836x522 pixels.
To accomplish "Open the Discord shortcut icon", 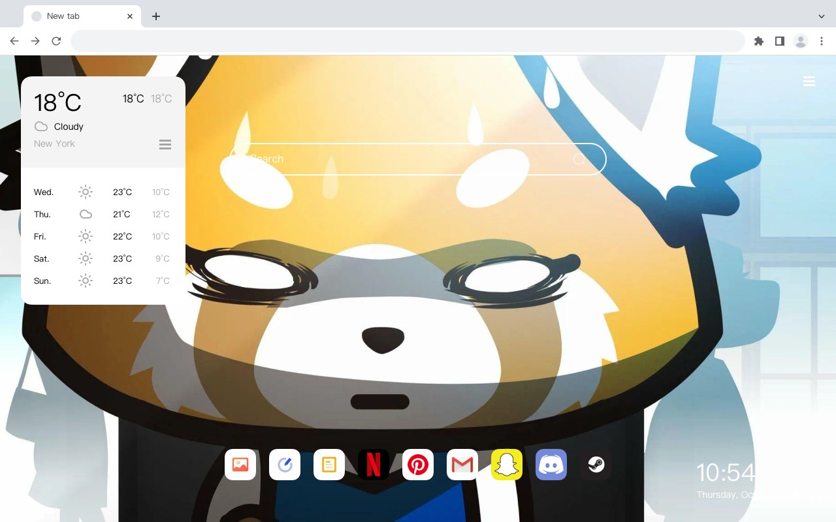I will pyautogui.click(x=551, y=465).
